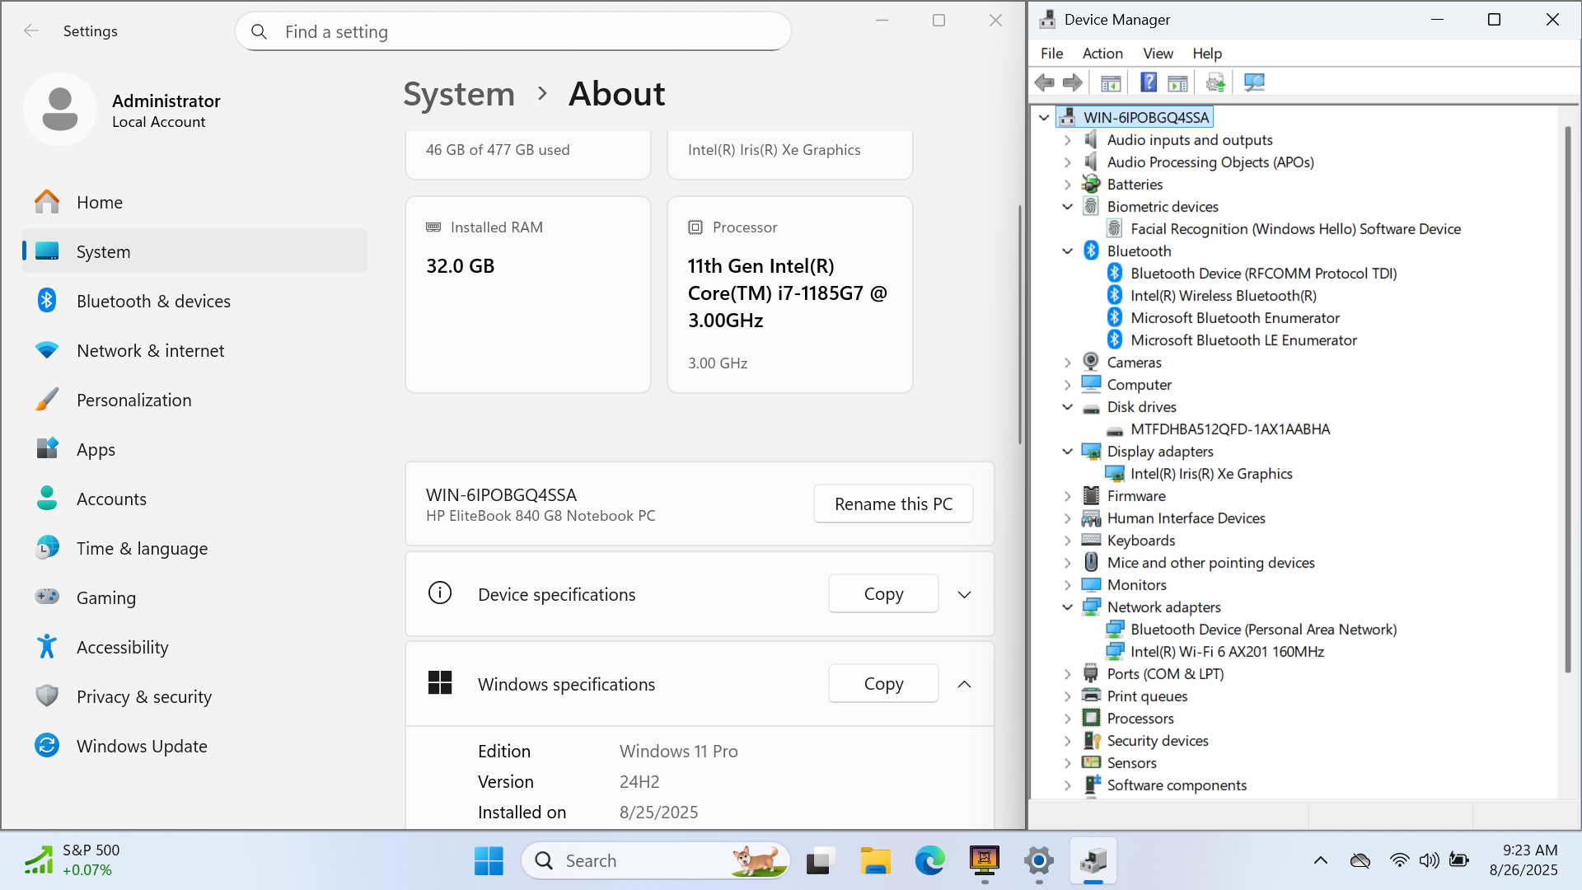Click the blue Help question mark toolbar icon
The width and height of the screenshot is (1582, 890).
click(x=1149, y=82)
